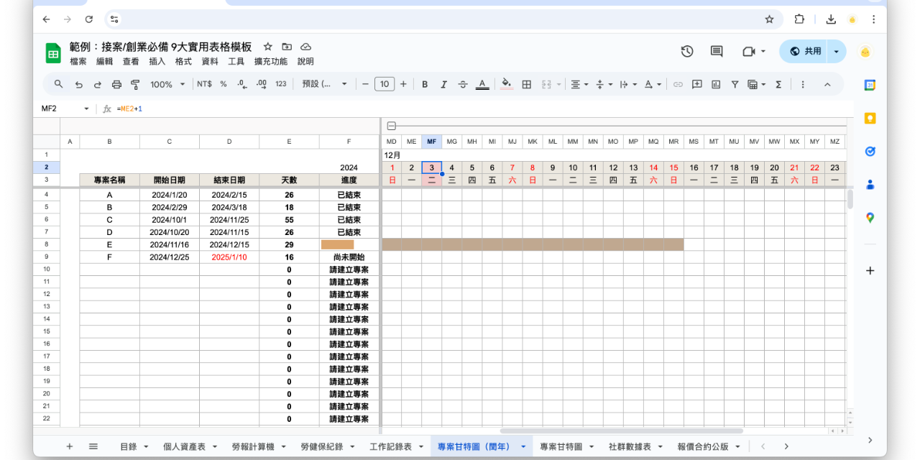
Task: Switch to the 工作記錄表 sheet tab
Action: (390, 446)
